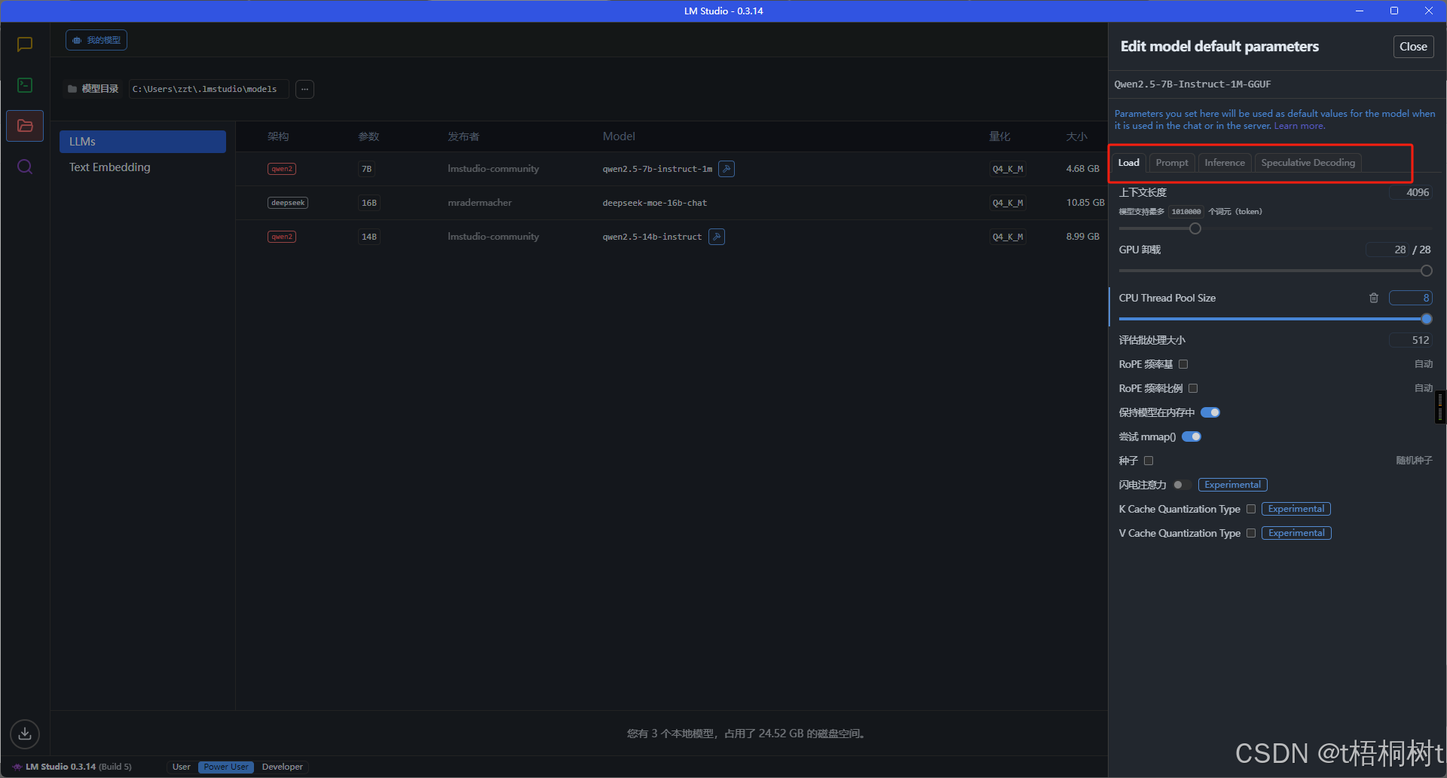Edit the 上下文长度 value field 4096

[x=1411, y=192]
